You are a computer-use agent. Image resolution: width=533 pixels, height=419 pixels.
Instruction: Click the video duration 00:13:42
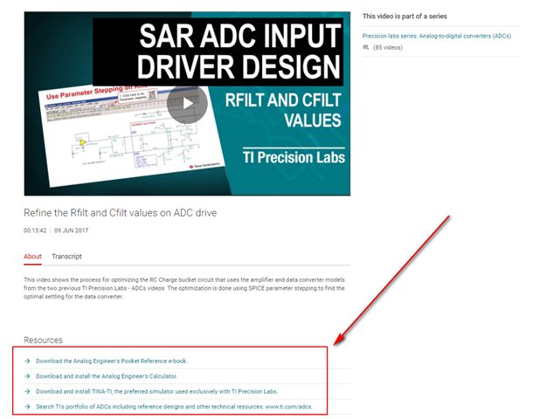point(35,230)
